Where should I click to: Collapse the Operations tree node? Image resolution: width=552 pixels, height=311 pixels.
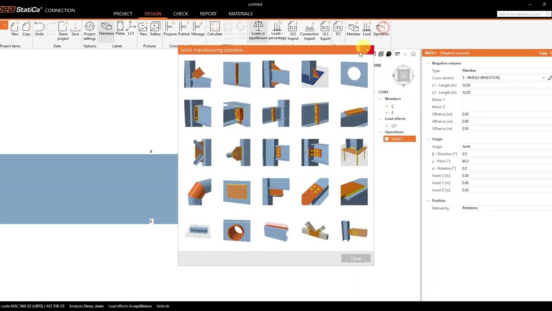(x=380, y=132)
